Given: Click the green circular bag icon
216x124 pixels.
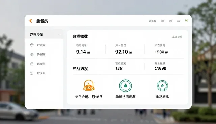Looking at the screenshot, I should pyautogui.click(x=125, y=86).
